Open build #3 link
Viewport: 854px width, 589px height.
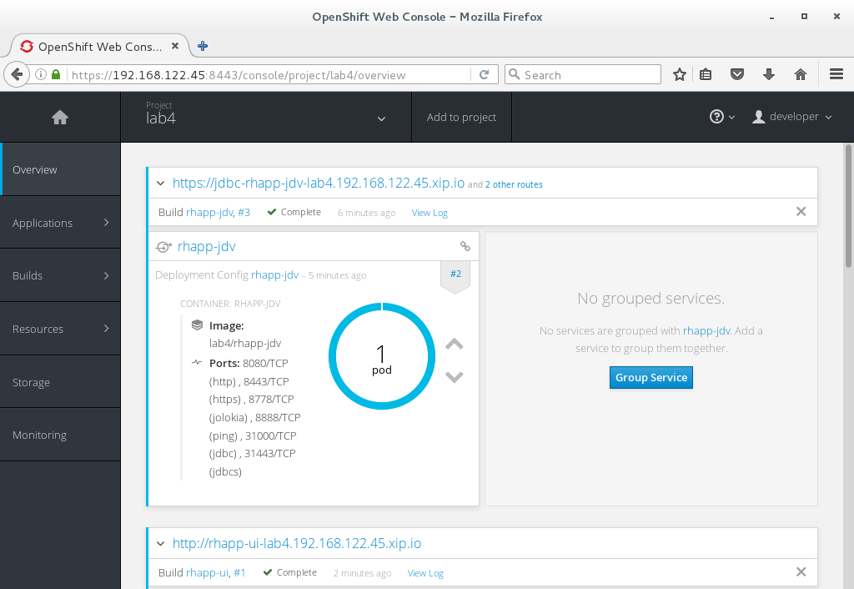pyautogui.click(x=244, y=213)
